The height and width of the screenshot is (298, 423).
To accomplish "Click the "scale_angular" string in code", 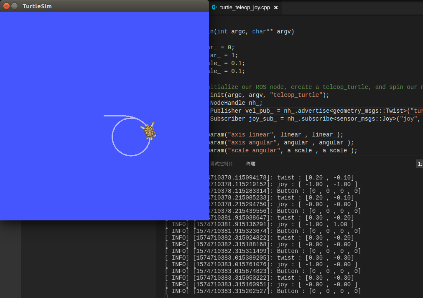I will point(254,150).
